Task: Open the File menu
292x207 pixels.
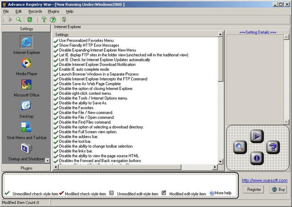Action: (6, 11)
